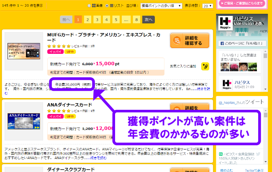
Task: Click the Happi+ logo in Facebook widget
Action: 225,23
